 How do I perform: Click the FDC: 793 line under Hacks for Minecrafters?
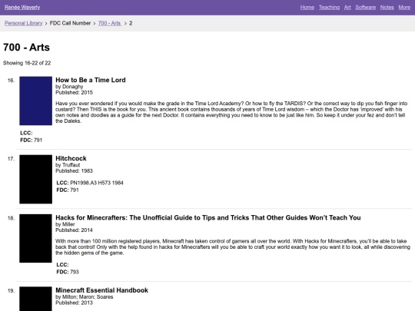[x=68, y=272]
